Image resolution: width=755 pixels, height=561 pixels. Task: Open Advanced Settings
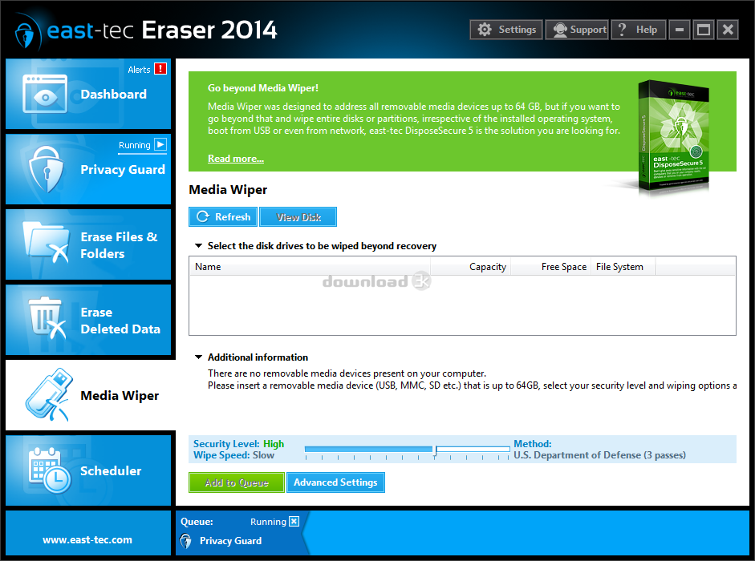[x=335, y=482]
